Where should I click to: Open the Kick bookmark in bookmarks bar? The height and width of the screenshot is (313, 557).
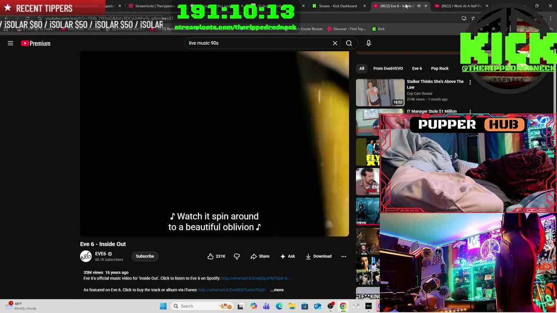pyautogui.click(x=378, y=29)
